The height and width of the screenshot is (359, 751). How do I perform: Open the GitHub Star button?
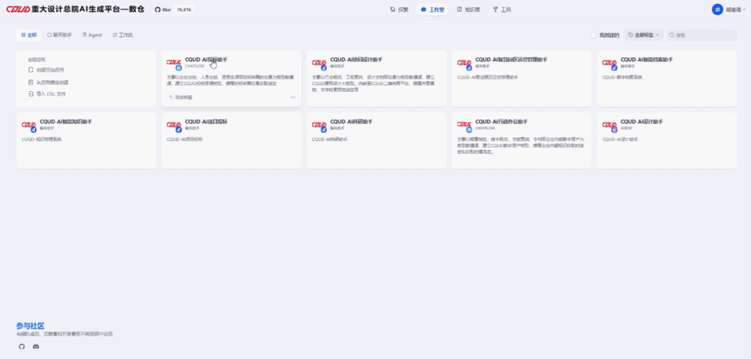pyautogui.click(x=163, y=9)
